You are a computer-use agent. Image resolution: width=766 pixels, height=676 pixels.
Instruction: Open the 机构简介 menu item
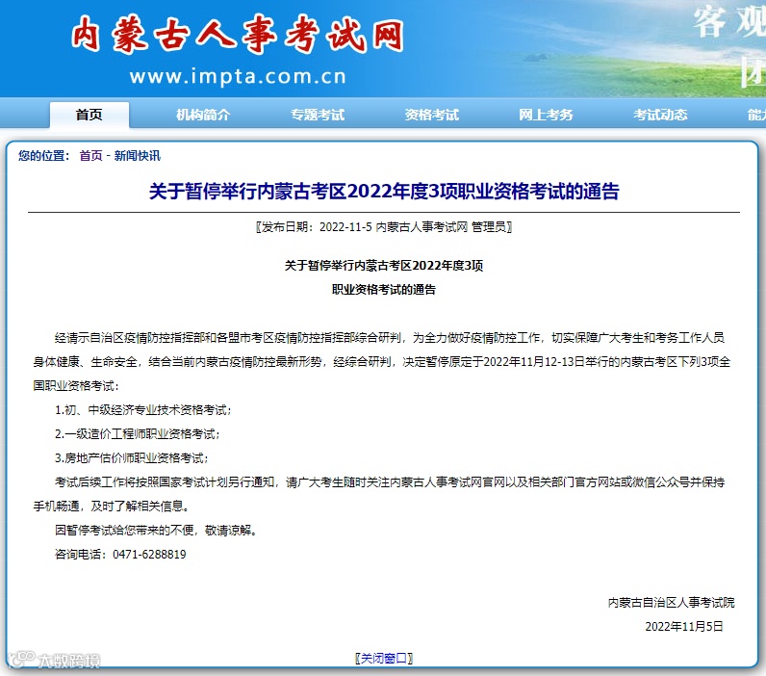point(203,115)
